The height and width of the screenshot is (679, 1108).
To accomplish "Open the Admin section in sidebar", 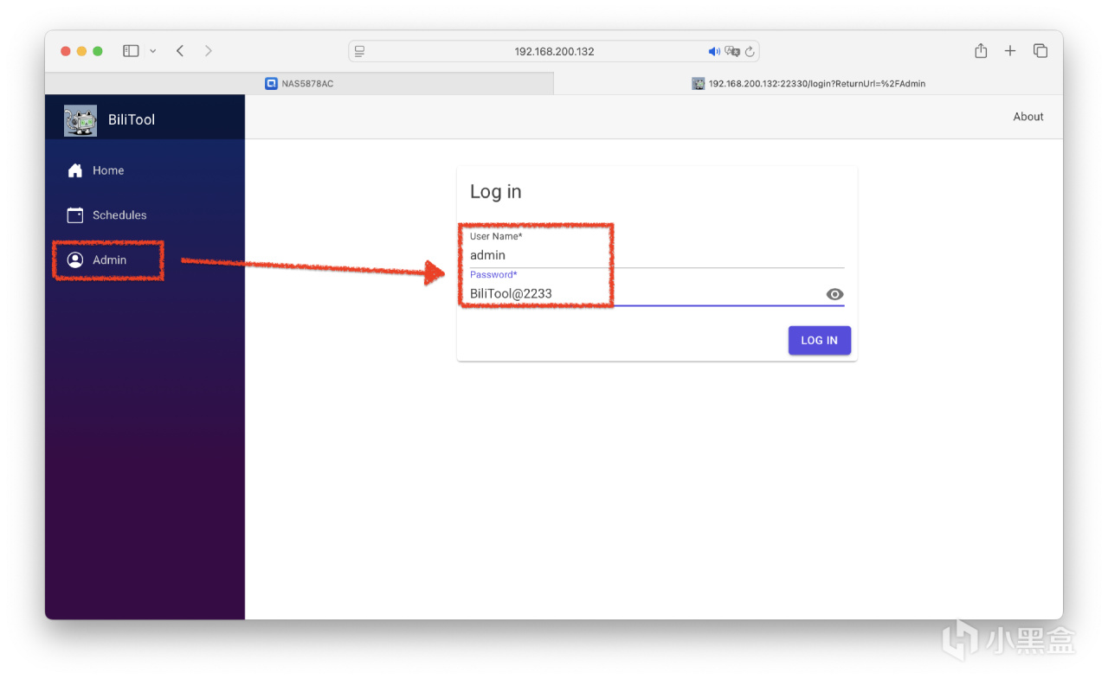I will coord(145,259).
